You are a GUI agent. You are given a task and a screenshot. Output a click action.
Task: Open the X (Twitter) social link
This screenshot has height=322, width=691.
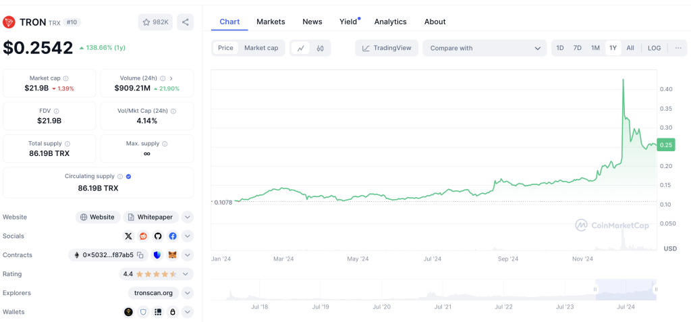tap(128, 236)
